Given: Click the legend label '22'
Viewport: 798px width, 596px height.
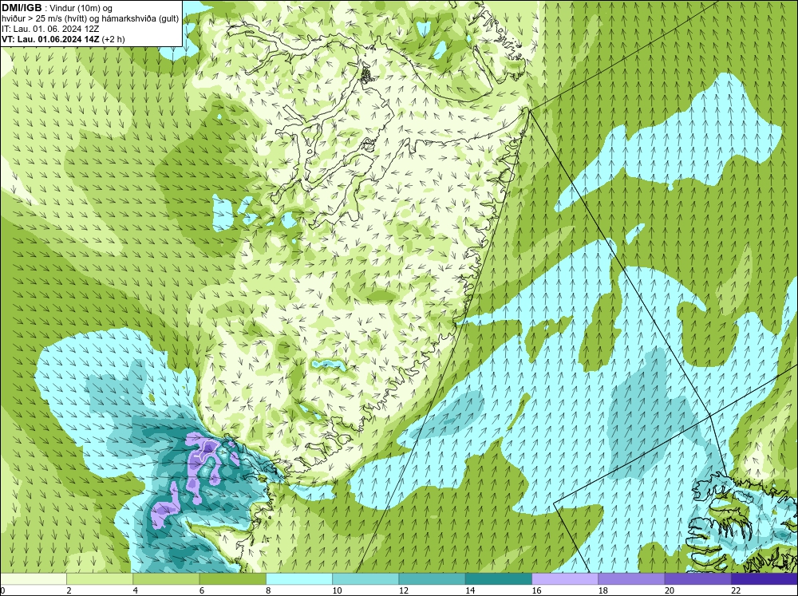Looking at the screenshot, I should 736,590.
